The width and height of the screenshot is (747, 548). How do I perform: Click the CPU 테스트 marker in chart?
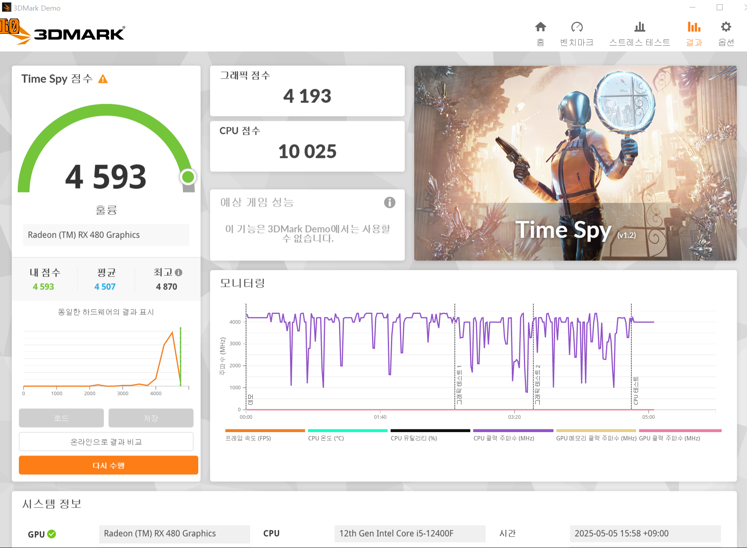[x=635, y=391]
